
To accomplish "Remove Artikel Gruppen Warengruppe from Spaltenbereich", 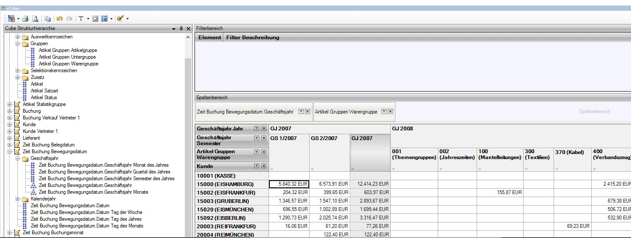I will click(390, 111).
